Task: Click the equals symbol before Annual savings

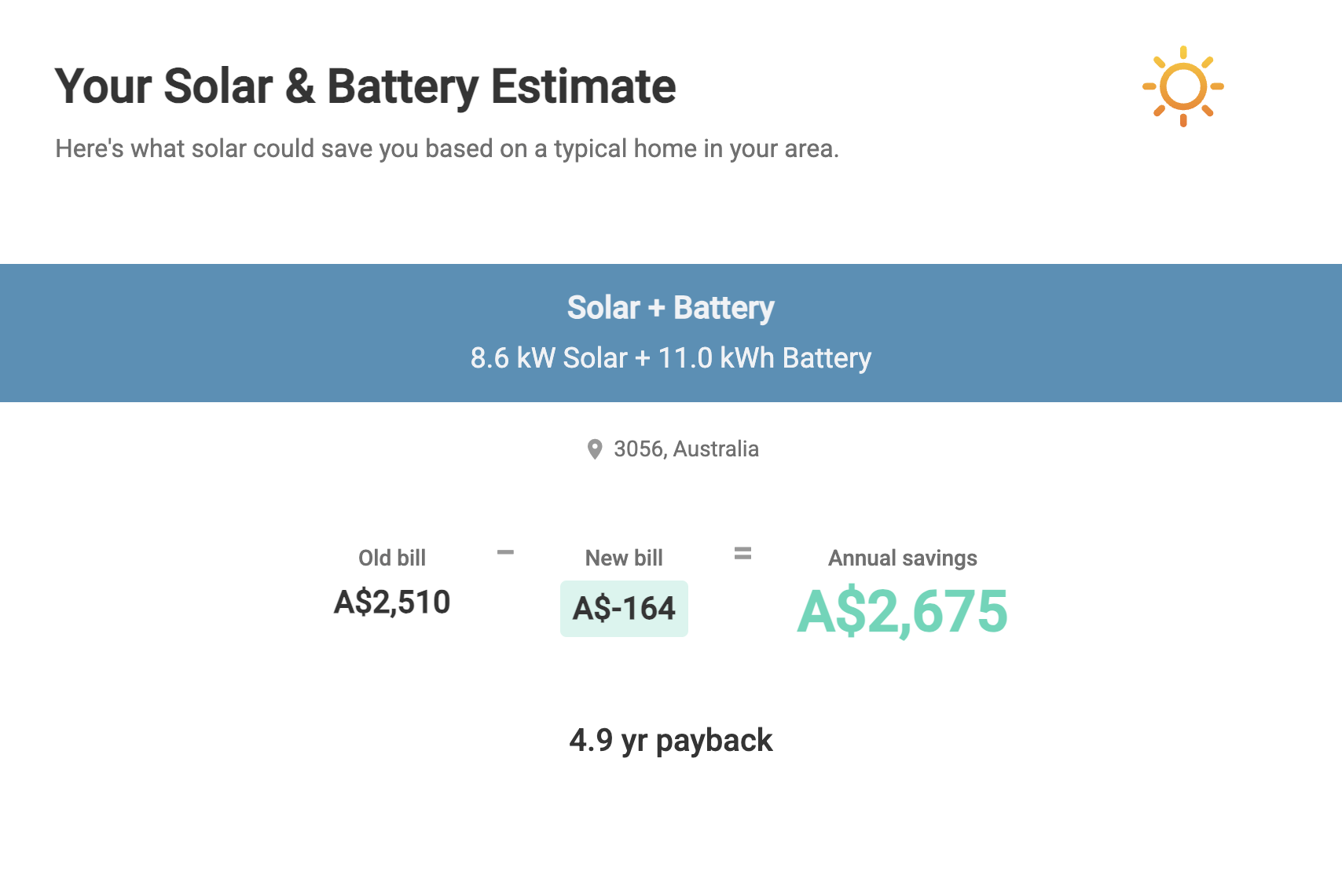Action: coord(743,552)
